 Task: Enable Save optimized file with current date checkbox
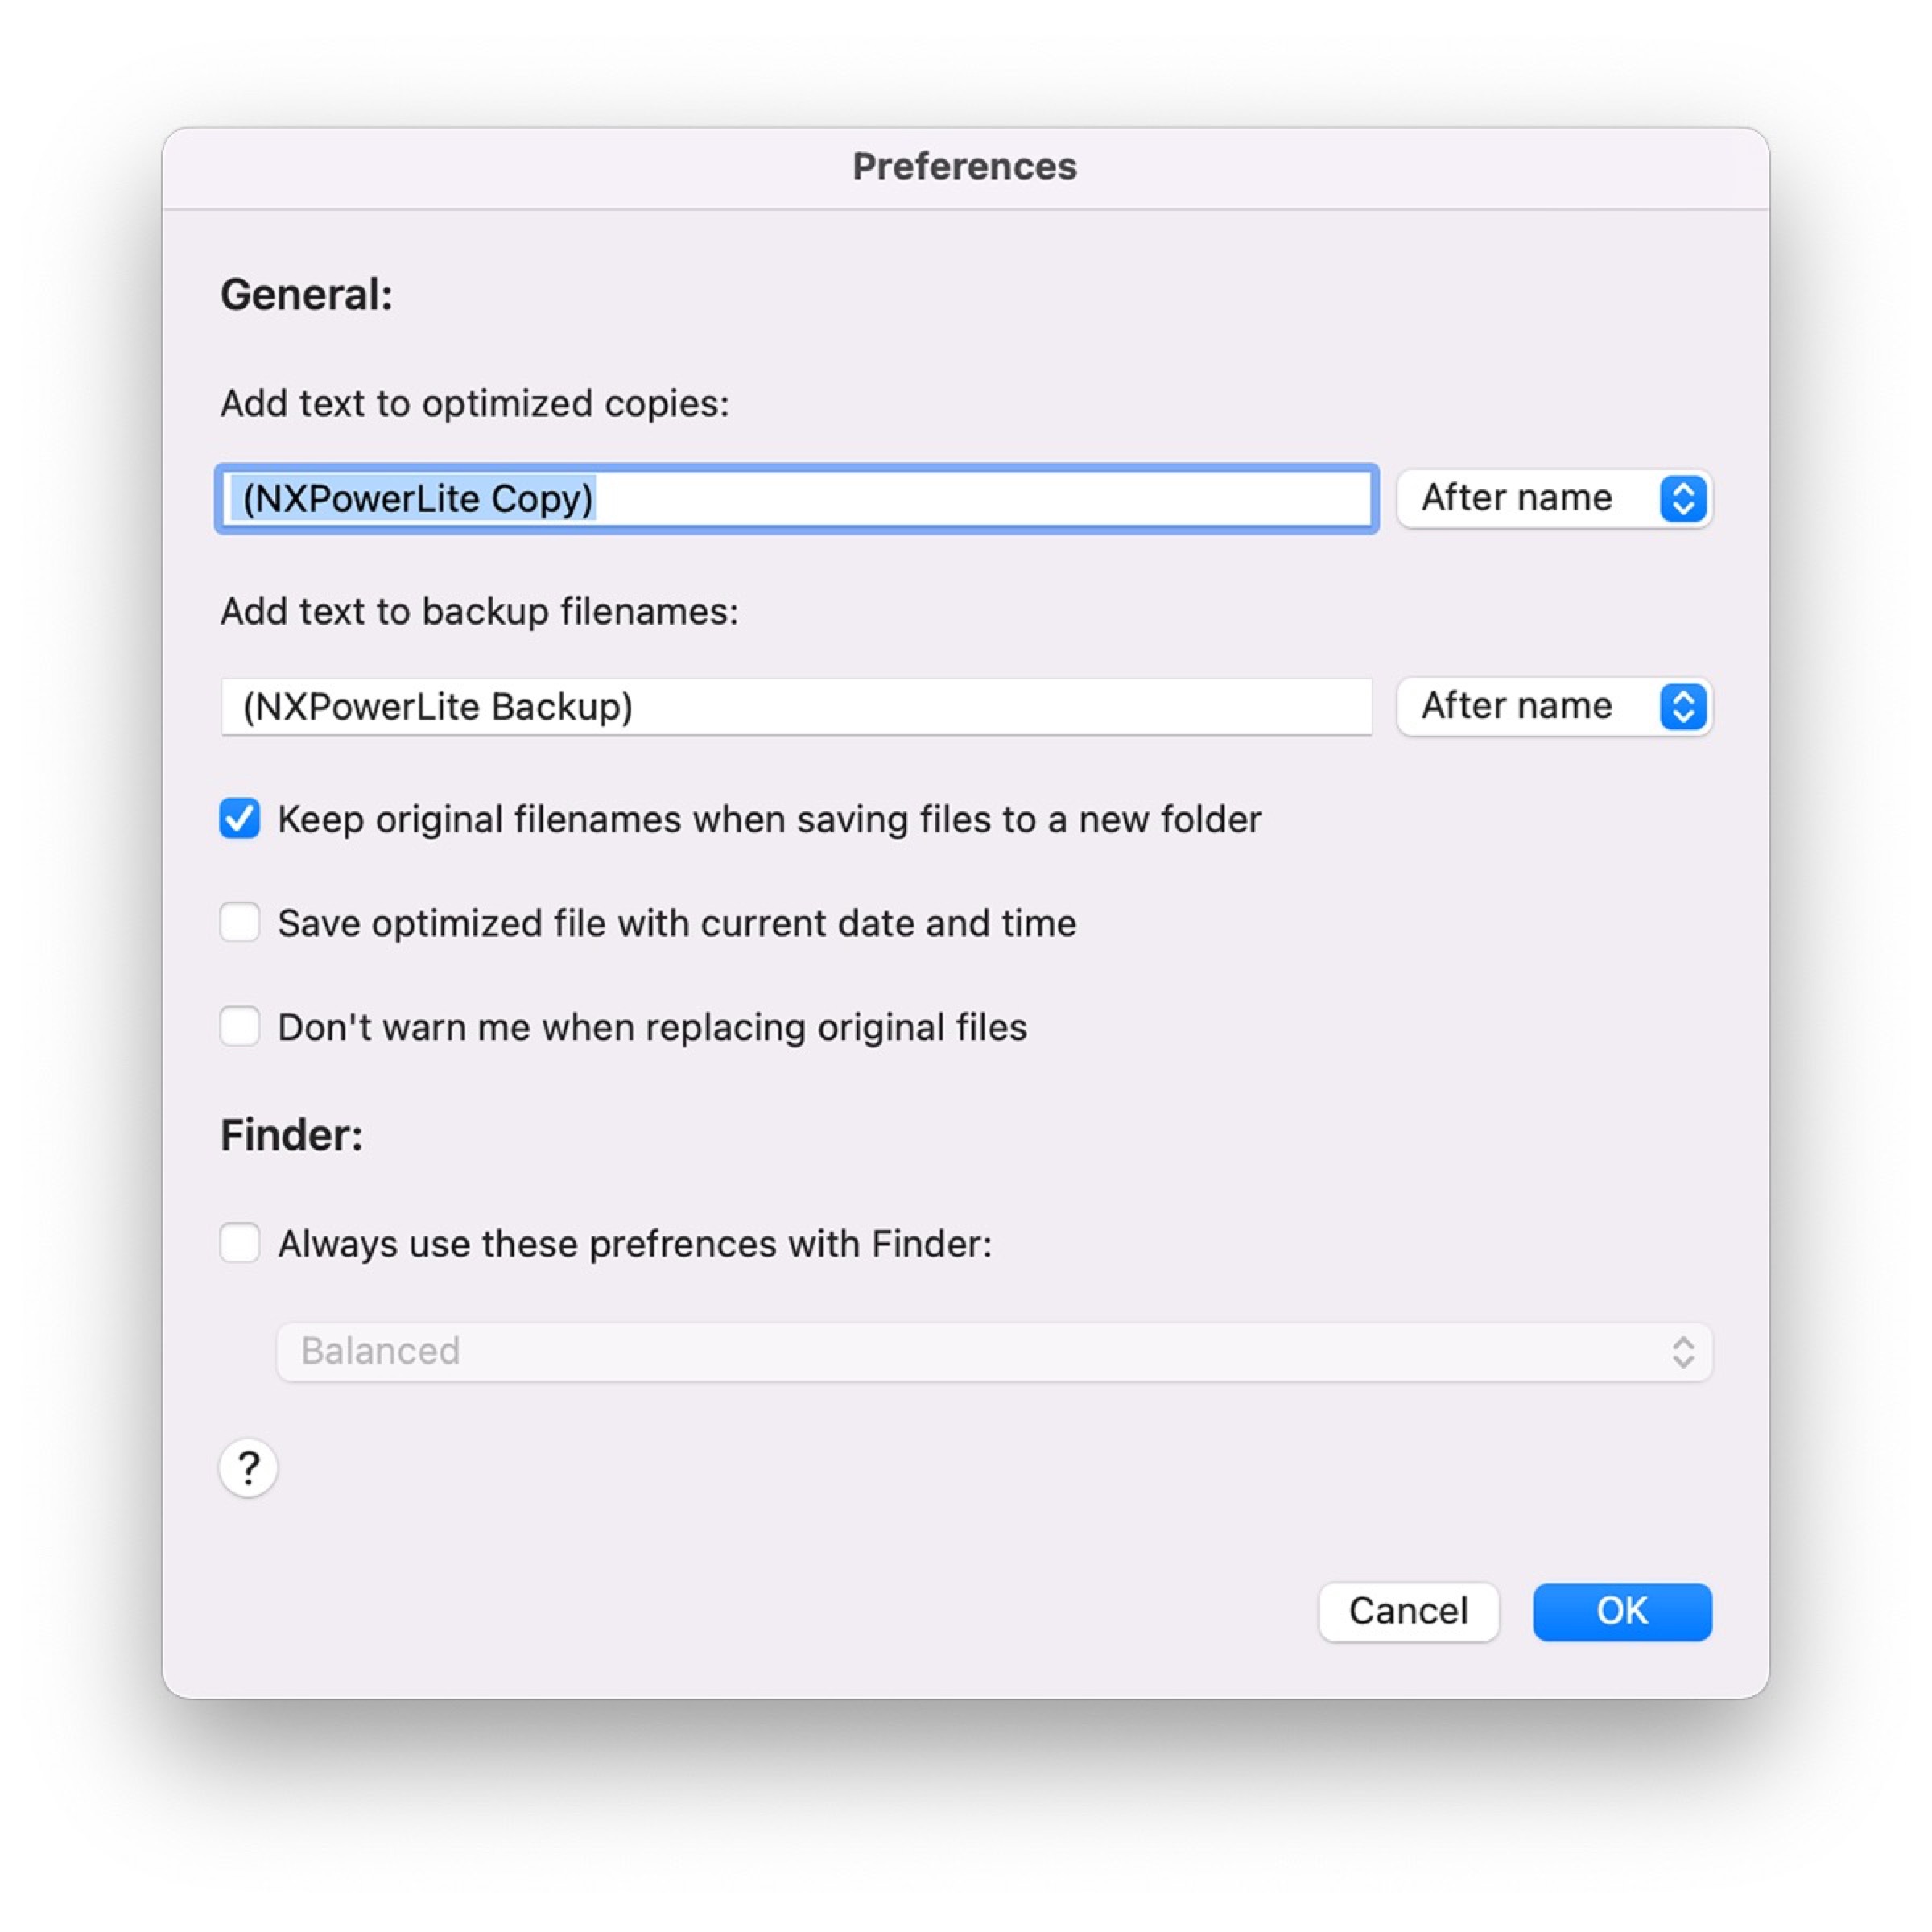coord(240,922)
